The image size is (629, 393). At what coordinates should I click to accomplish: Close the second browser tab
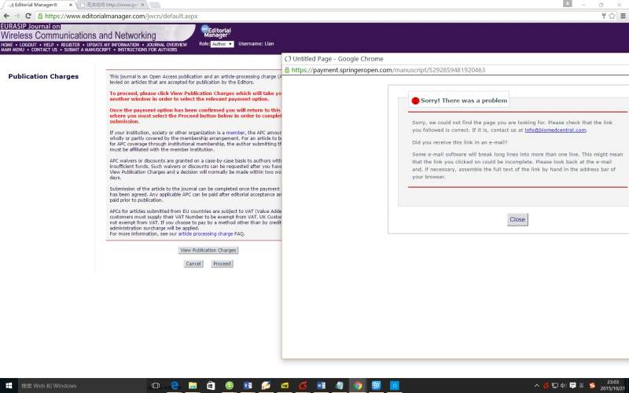click(x=142, y=5)
